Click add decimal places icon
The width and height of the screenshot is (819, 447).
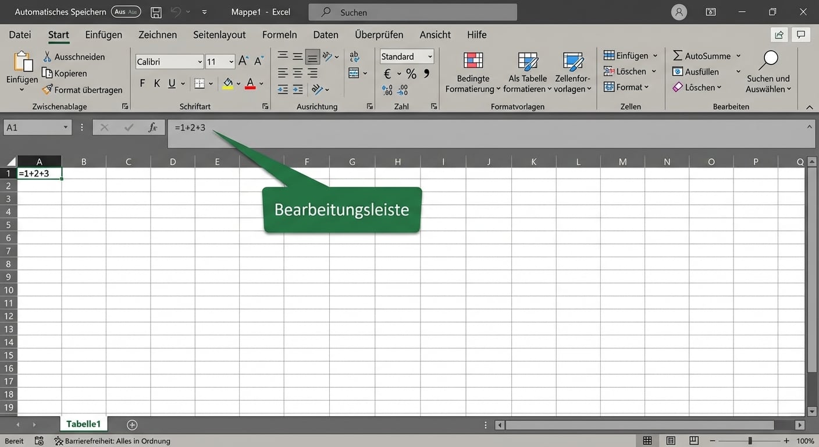[x=387, y=90]
